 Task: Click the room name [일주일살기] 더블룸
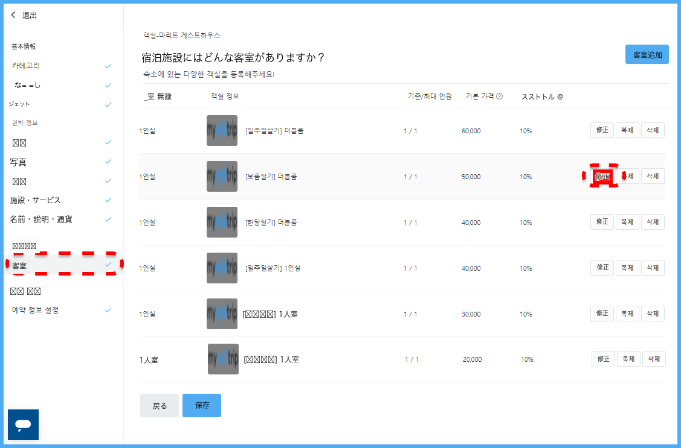274,130
